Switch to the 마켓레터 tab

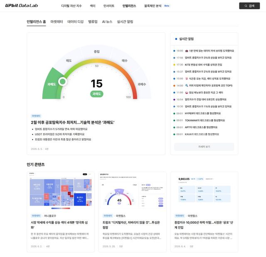57,22
